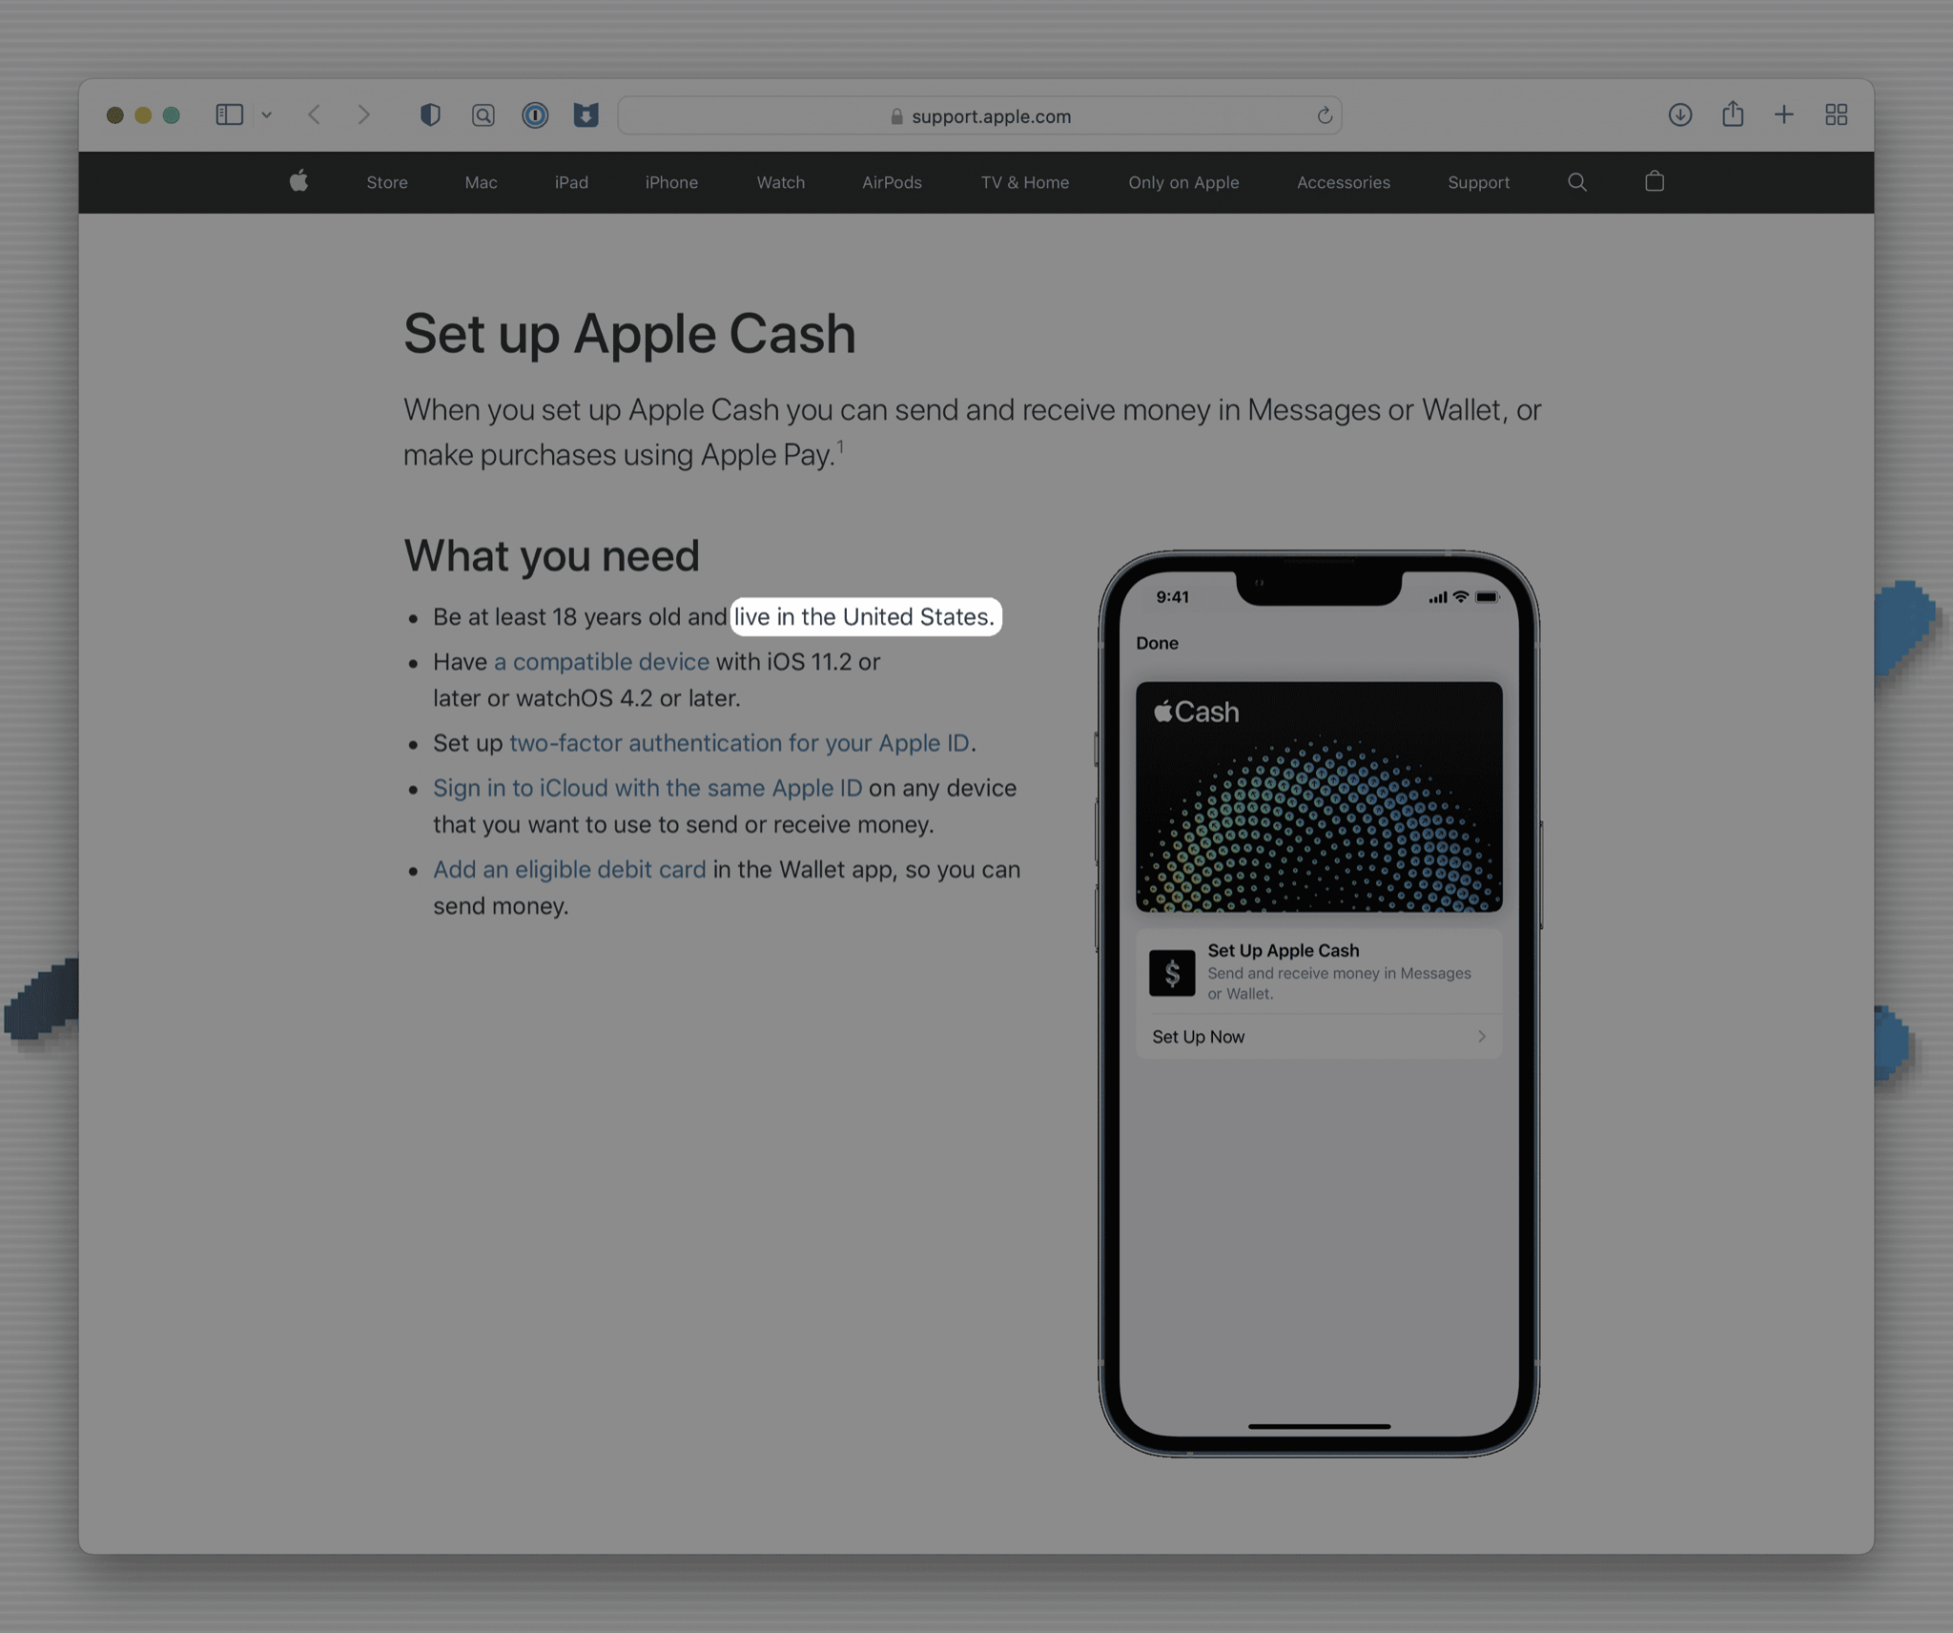Show tab overview grid
The width and height of the screenshot is (1953, 1633).
[x=1836, y=115]
